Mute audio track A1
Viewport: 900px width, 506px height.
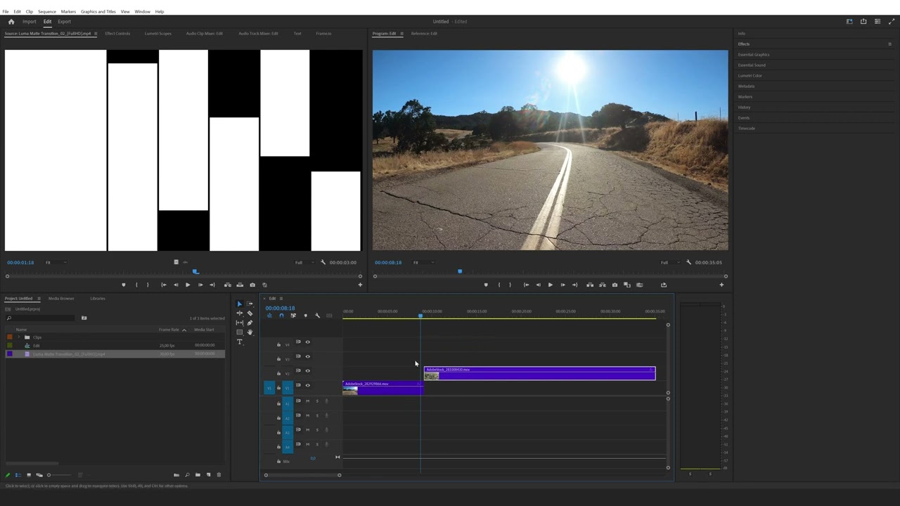pos(307,401)
